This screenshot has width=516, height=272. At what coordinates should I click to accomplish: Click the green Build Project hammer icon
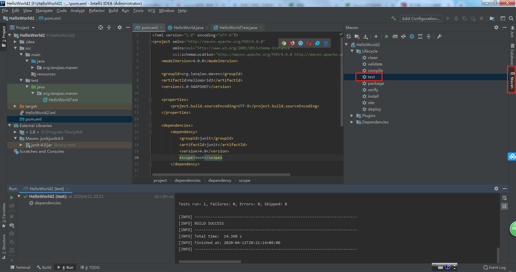393,18
